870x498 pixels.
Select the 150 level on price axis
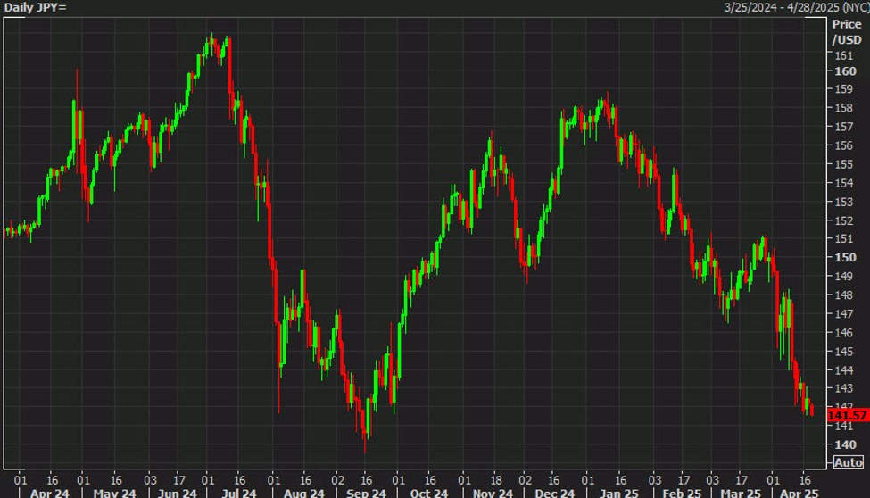(843, 257)
